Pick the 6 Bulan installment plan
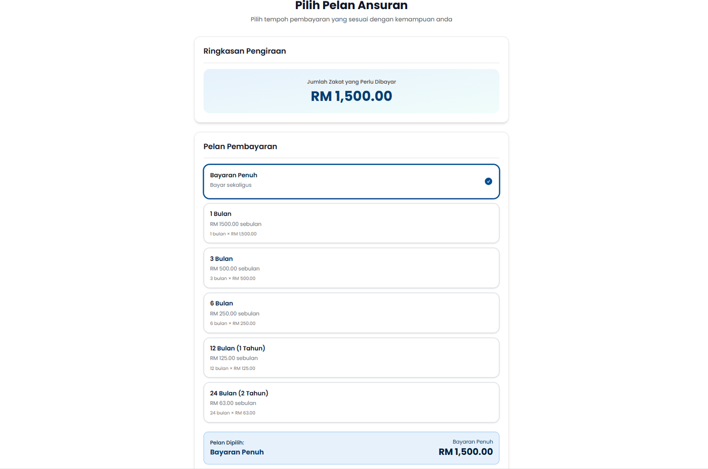Screen dimensions: 708x469 click(x=351, y=313)
